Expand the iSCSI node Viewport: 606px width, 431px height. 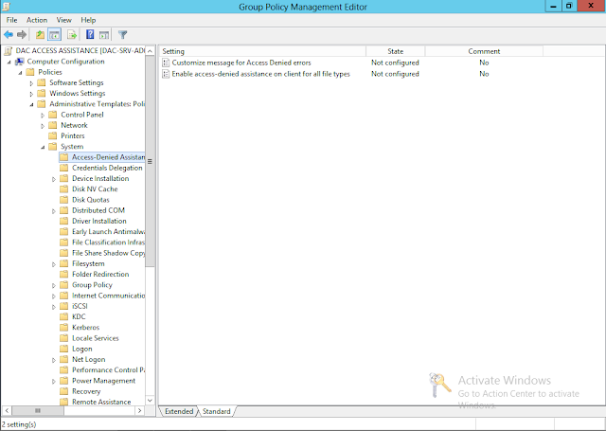click(x=54, y=307)
